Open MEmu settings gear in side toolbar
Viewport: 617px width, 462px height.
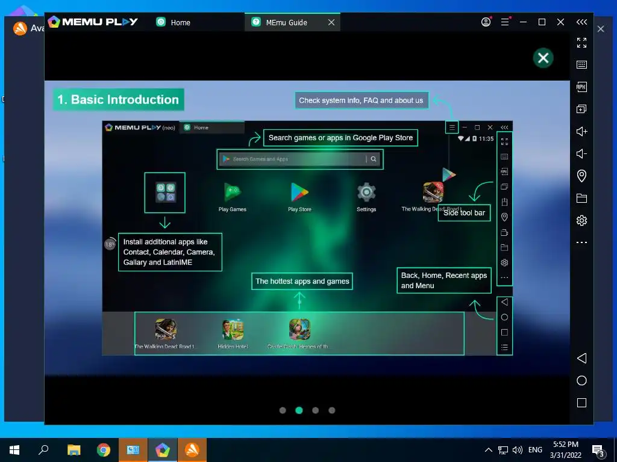coord(581,220)
